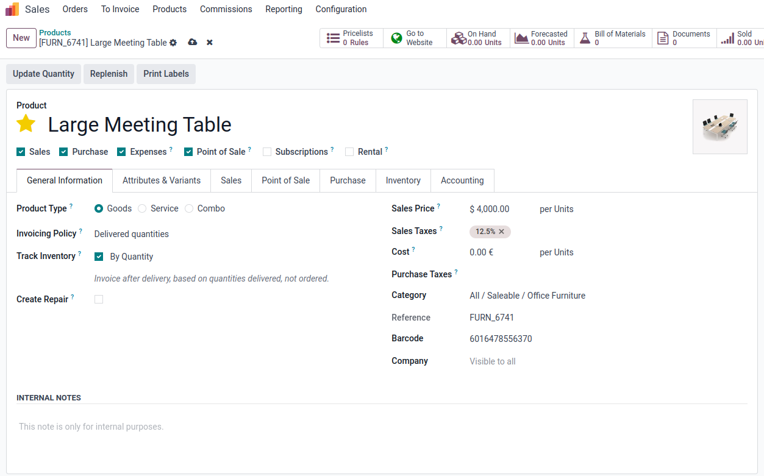Open Go to Website globe button
Screen dimensions: 764x476
(415, 38)
